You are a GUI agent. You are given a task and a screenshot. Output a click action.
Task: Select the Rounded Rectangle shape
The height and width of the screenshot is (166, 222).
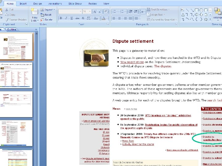206,10
